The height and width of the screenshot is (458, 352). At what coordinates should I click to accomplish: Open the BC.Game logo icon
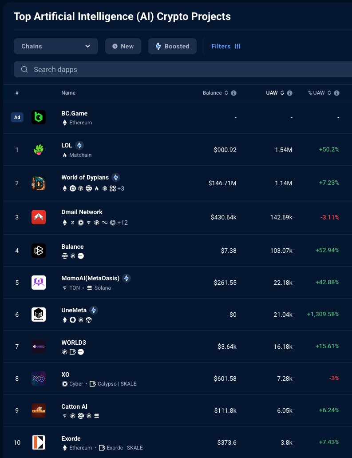pyautogui.click(x=39, y=117)
